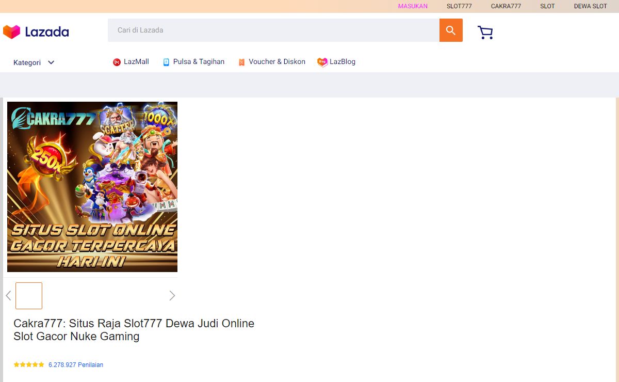Click the Cakra777 product title text
619x382 pixels.
tap(134, 330)
